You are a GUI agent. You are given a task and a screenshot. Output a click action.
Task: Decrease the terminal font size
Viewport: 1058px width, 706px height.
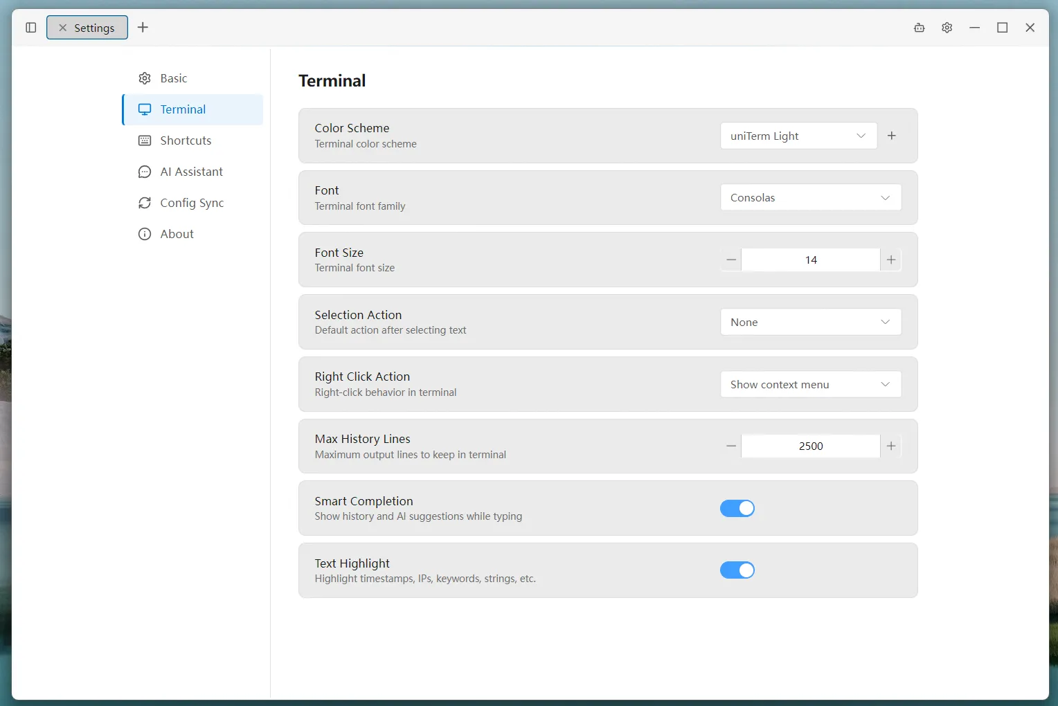(731, 260)
